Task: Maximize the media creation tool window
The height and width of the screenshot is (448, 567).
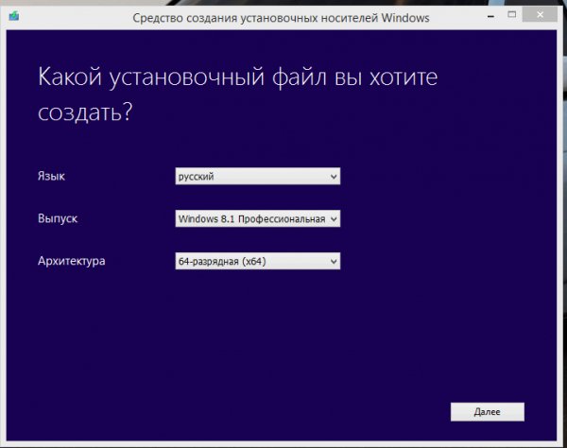Action: click(x=511, y=14)
